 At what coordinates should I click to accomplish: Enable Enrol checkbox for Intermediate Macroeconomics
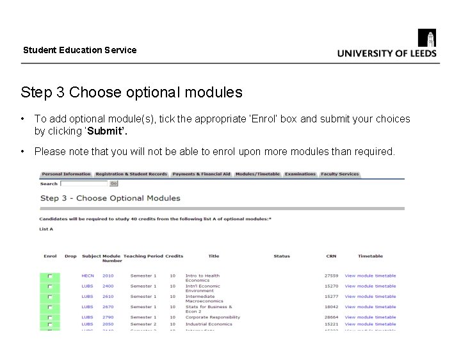pyautogui.click(x=50, y=297)
